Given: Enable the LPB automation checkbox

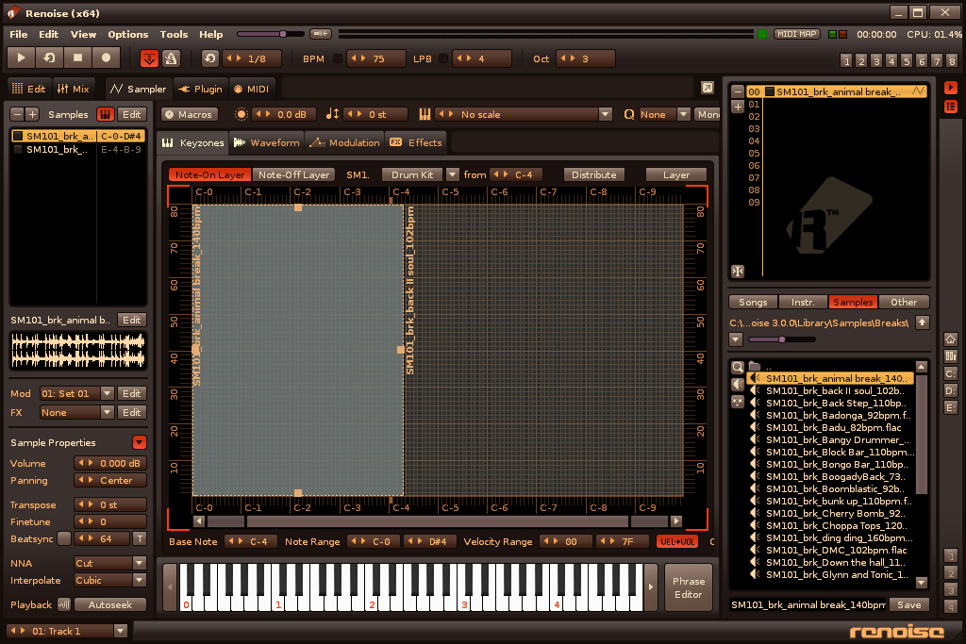Looking at the screenshot, I should click(x=443, y=58).
